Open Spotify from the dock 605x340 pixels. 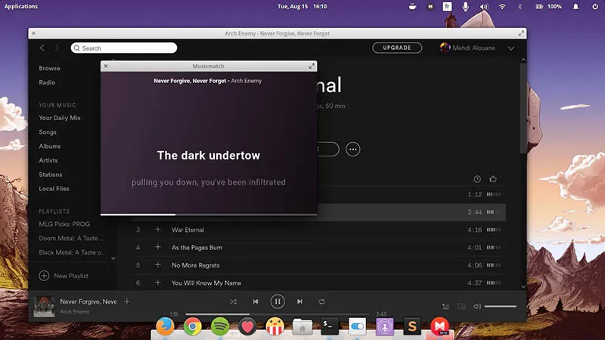(220, 326)
